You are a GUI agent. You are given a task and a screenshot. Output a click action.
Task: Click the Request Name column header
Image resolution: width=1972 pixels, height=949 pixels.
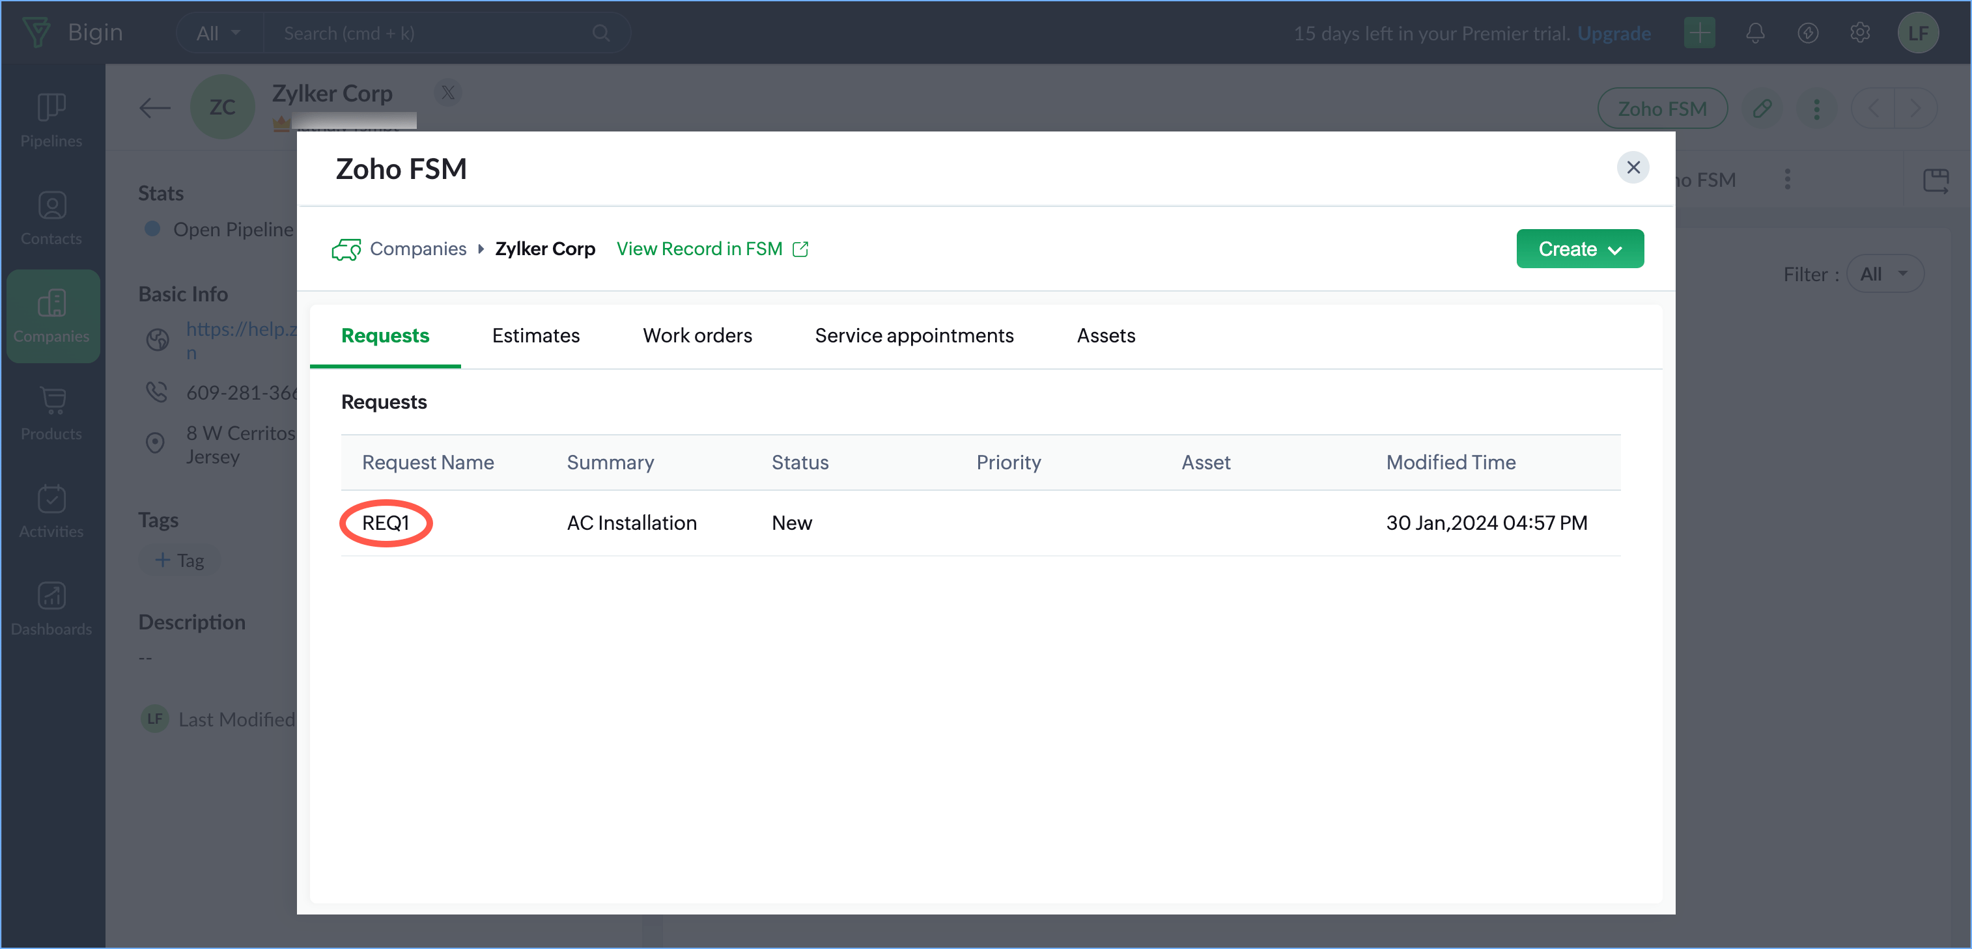pos(428,462)
